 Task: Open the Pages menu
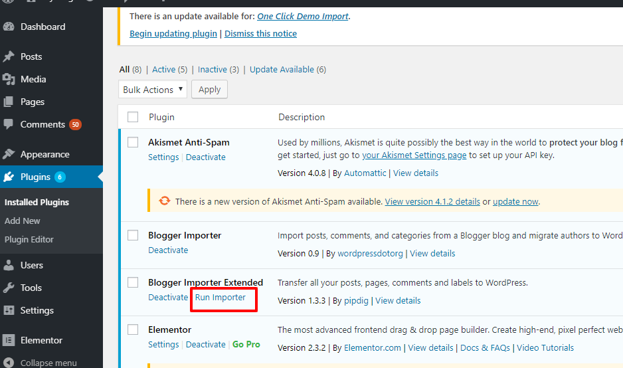[33, 102]
